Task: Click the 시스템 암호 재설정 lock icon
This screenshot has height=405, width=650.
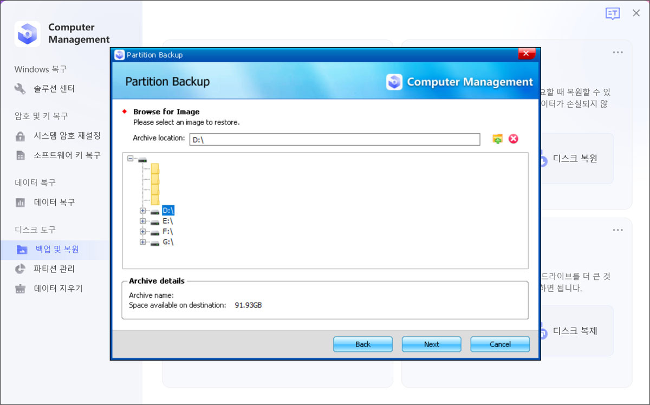Action: click(x=21, y=136)
